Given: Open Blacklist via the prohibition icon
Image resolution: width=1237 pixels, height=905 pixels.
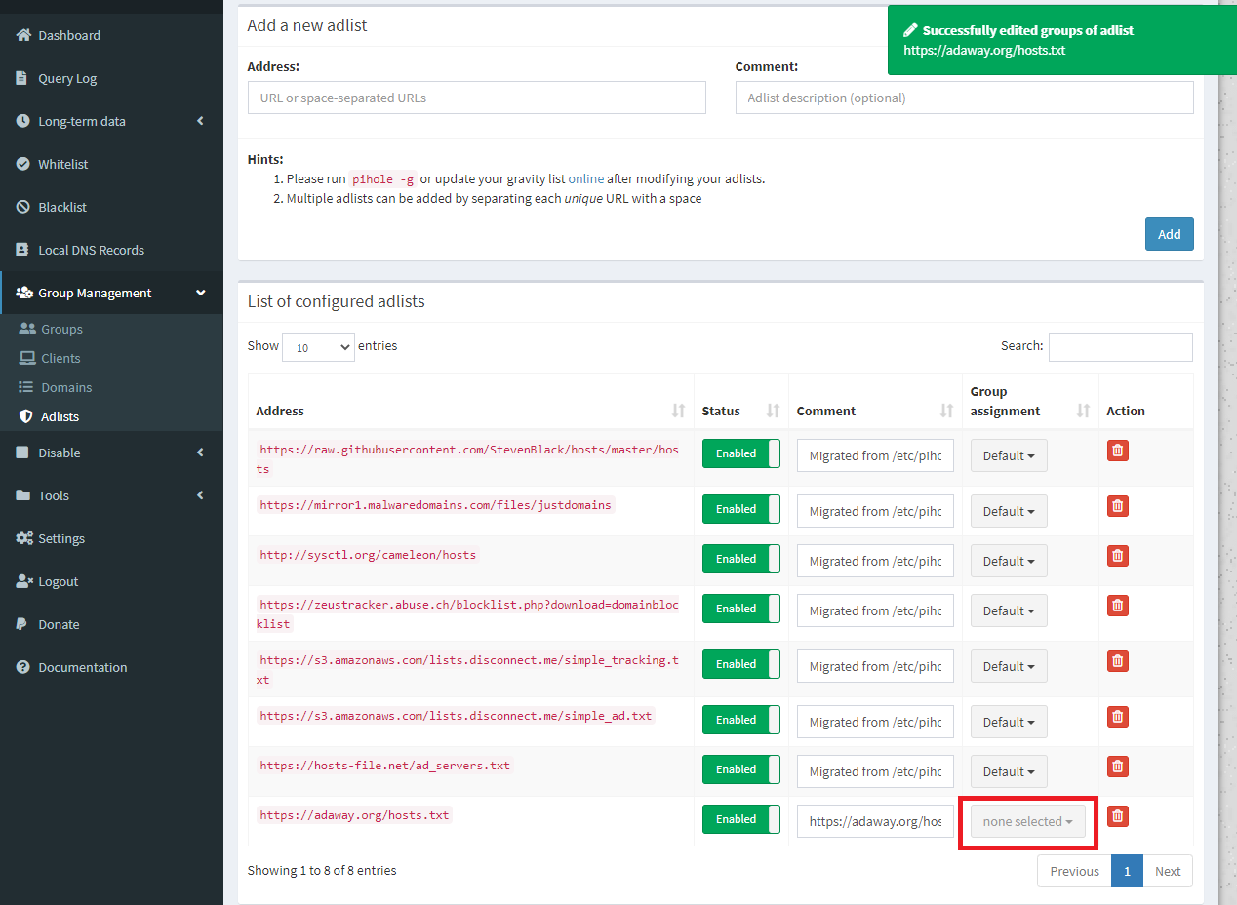Looking at the screenshot, I should pyautogui.click(x=22, y=207).
